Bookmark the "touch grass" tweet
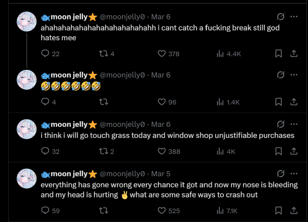 (278, 151)
